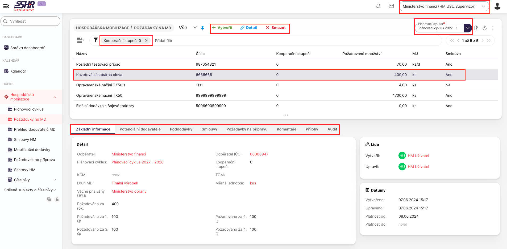The height and width of the screenshot is (249, 507).
Task: Open the three-dot more options menu
Action: pyautogui.click(x=493, y=28)
